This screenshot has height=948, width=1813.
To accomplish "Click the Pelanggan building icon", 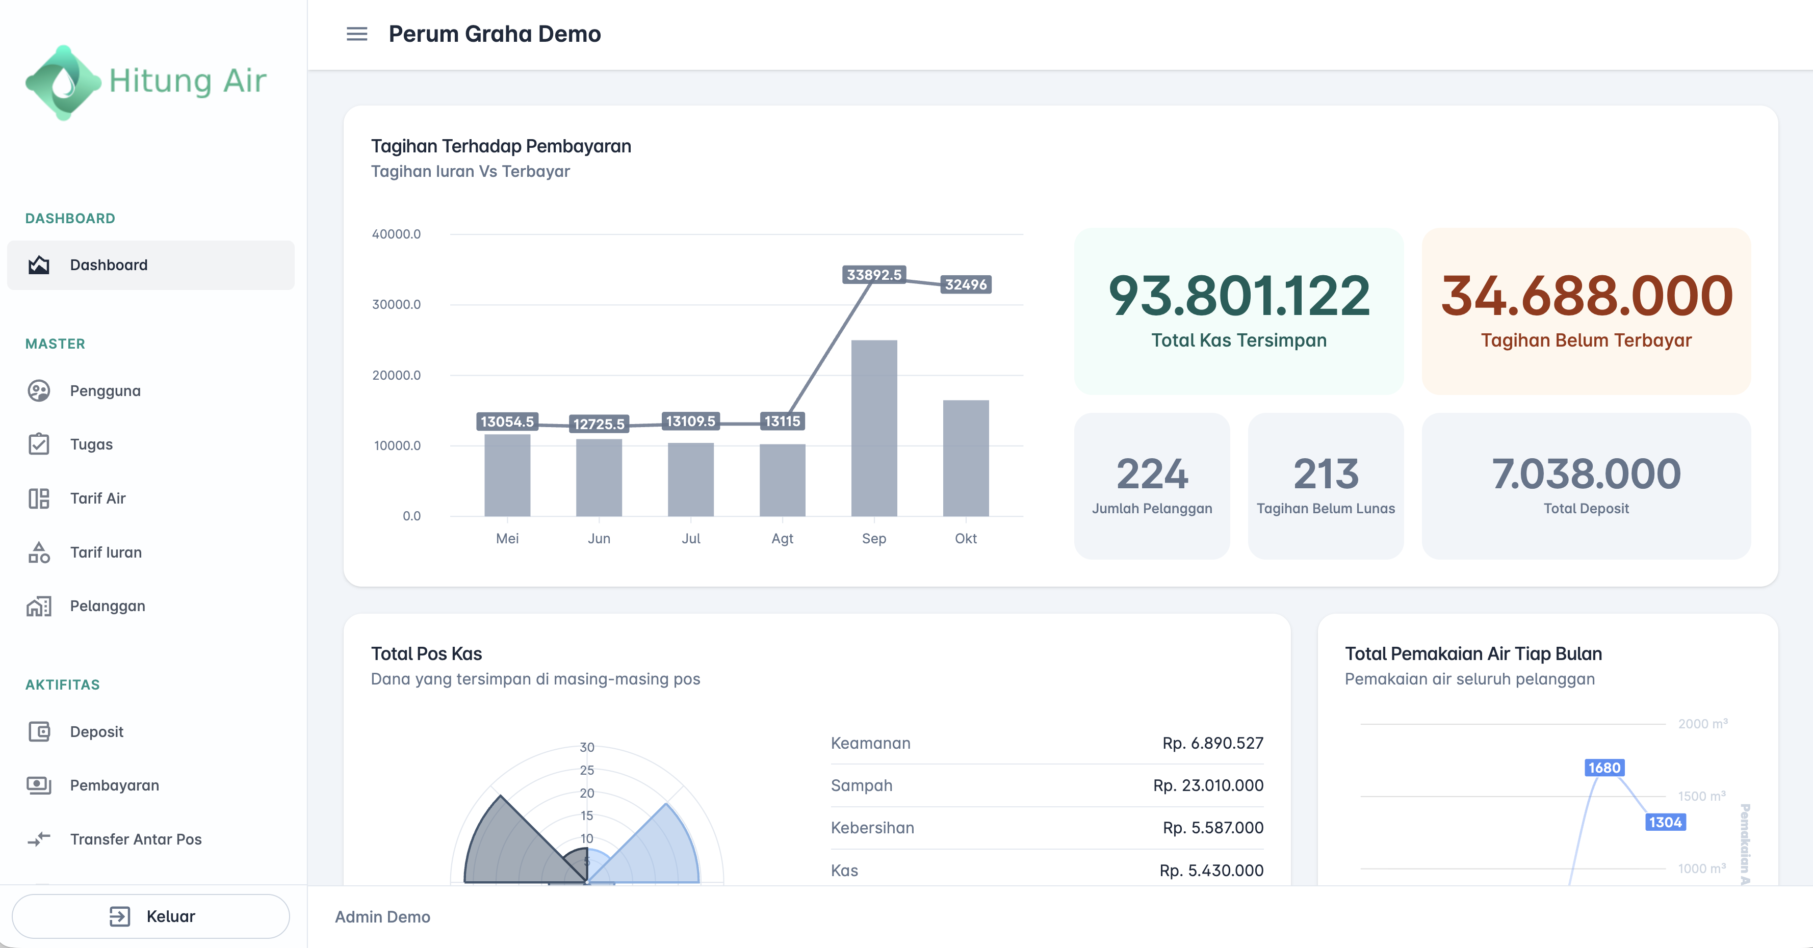I will point(39,606).
